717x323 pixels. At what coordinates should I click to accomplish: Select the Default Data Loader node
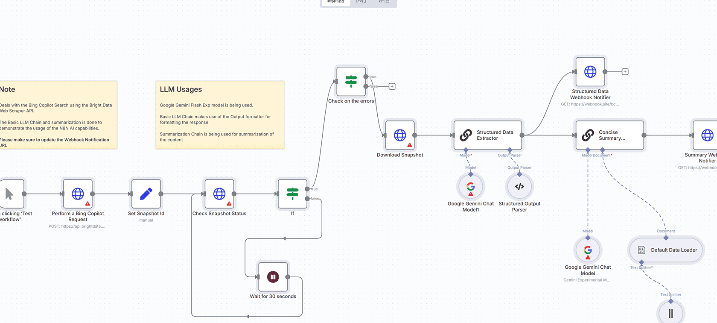[666, 250]
